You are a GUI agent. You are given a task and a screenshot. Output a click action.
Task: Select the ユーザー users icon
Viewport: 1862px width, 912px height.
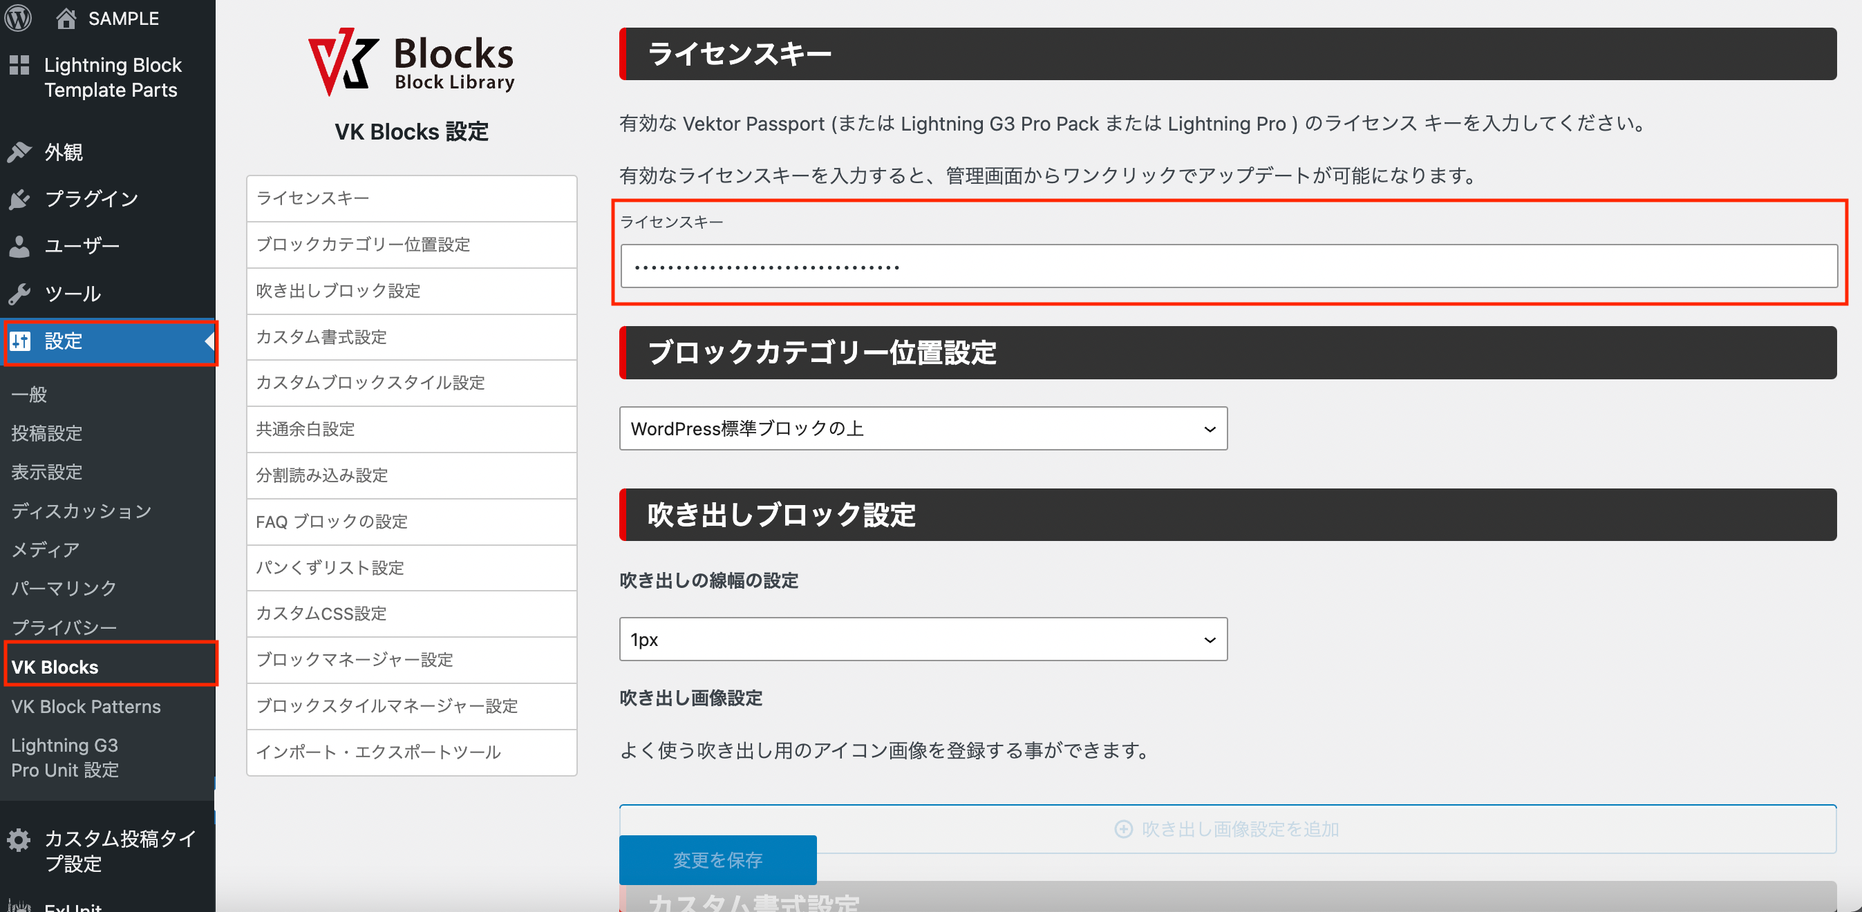point(20,246)
